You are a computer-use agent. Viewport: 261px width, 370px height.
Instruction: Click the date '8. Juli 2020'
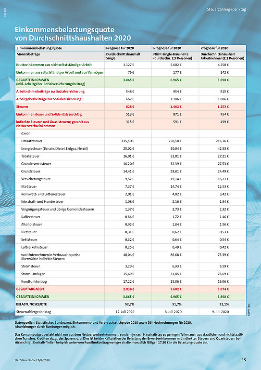(173, 312)
